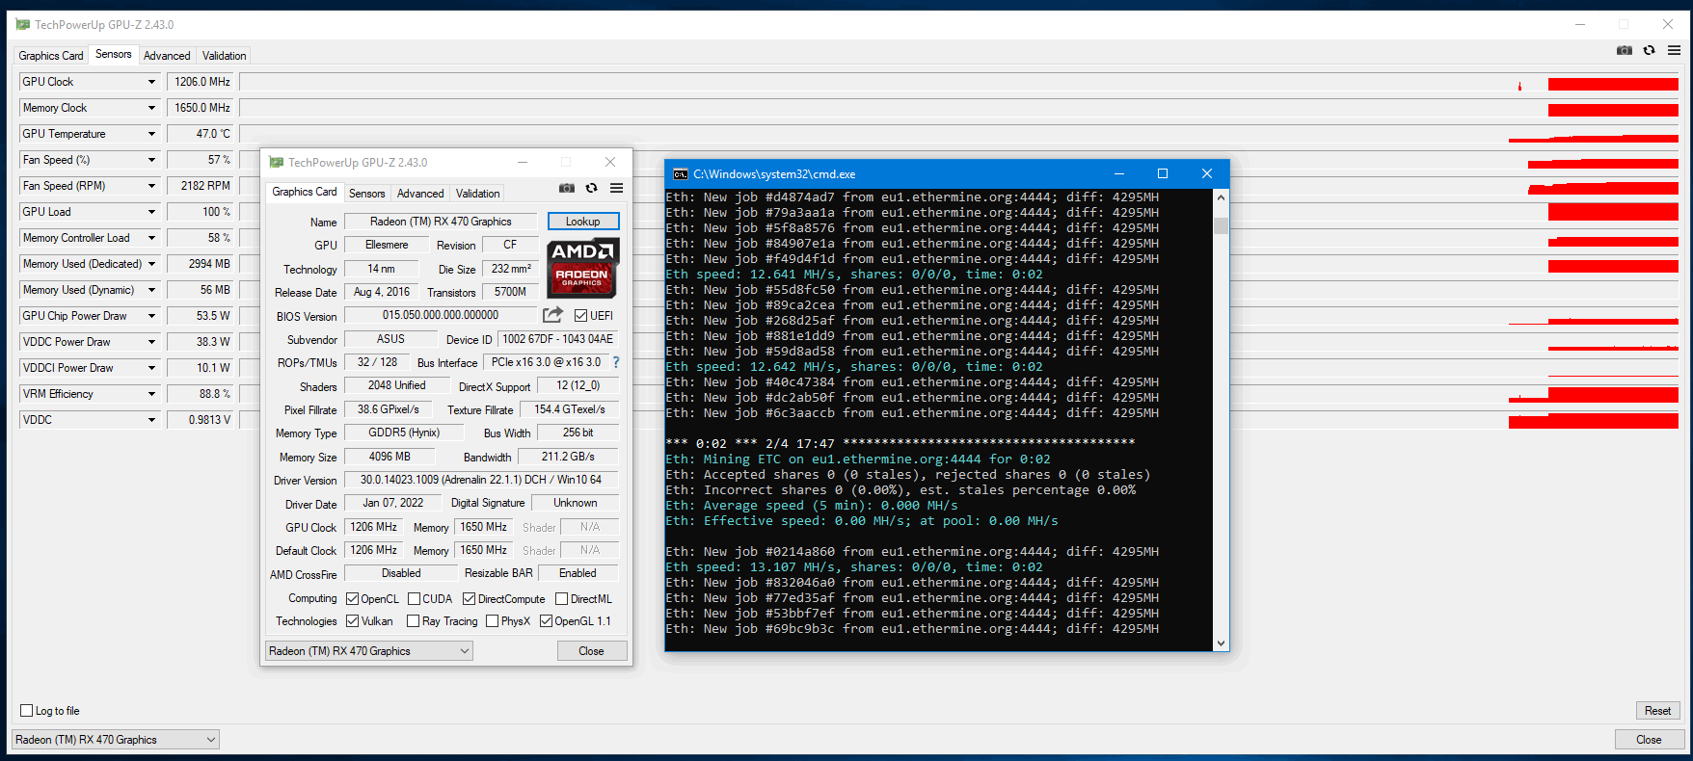Screen dimensions: 1693x761
Task: Open Fan Speed (RPM) sensor dropdown
Action: [151, 186]
